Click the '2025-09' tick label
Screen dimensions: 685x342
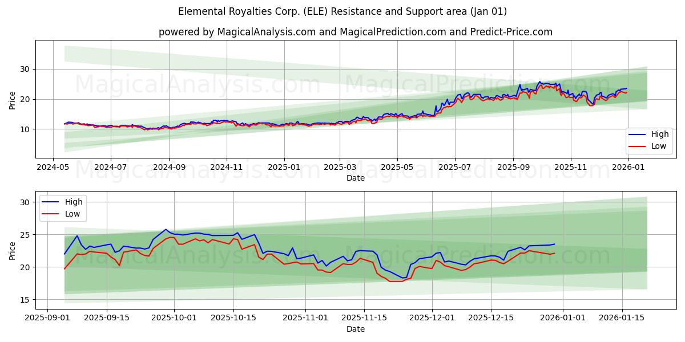513,168
